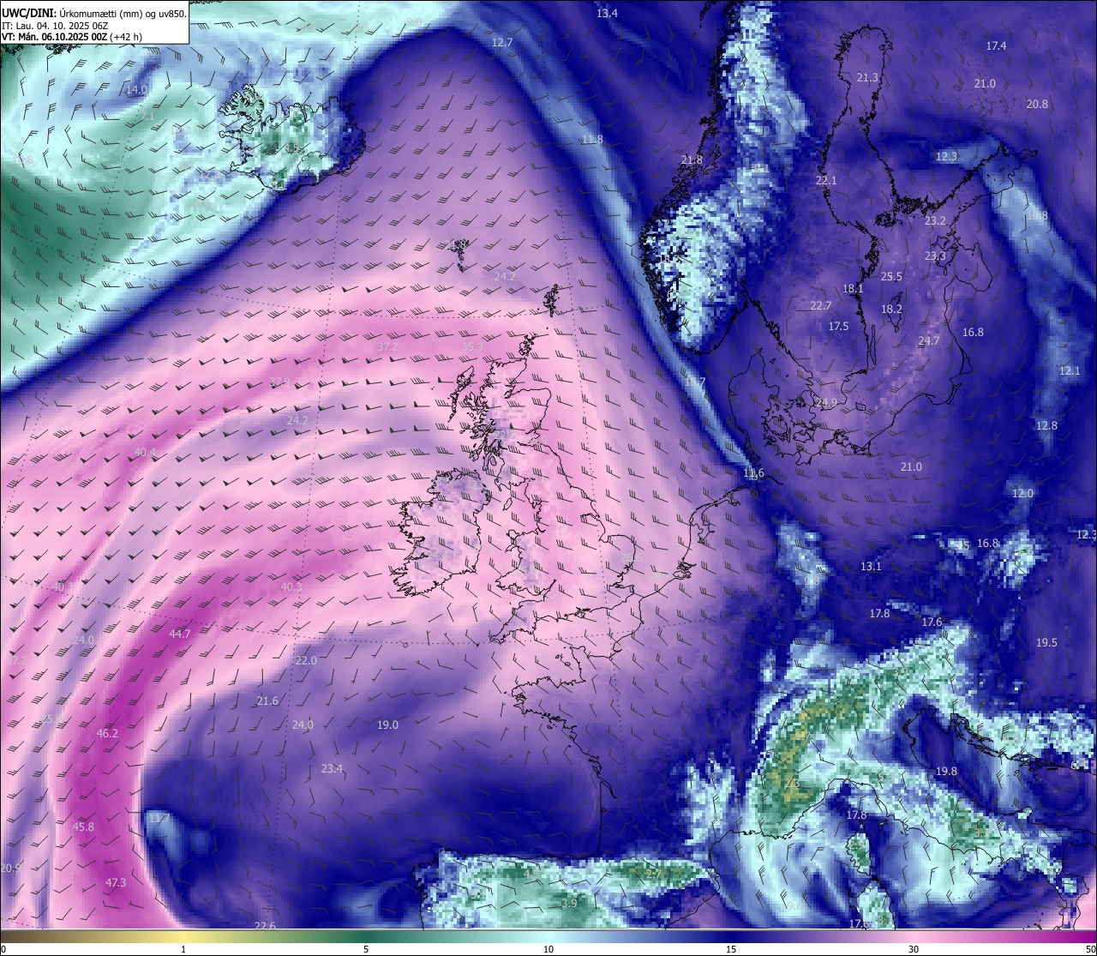Screen dimensions: 1097x956
Task: Click the 47.3 value label
Action: click(116, 882)
